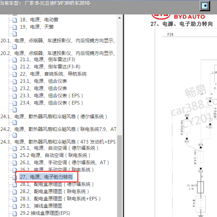The image size is (217, 217).
Task: Open 21.1、电源、倒车雷达(F3)
Action: (x=47, y=60)
